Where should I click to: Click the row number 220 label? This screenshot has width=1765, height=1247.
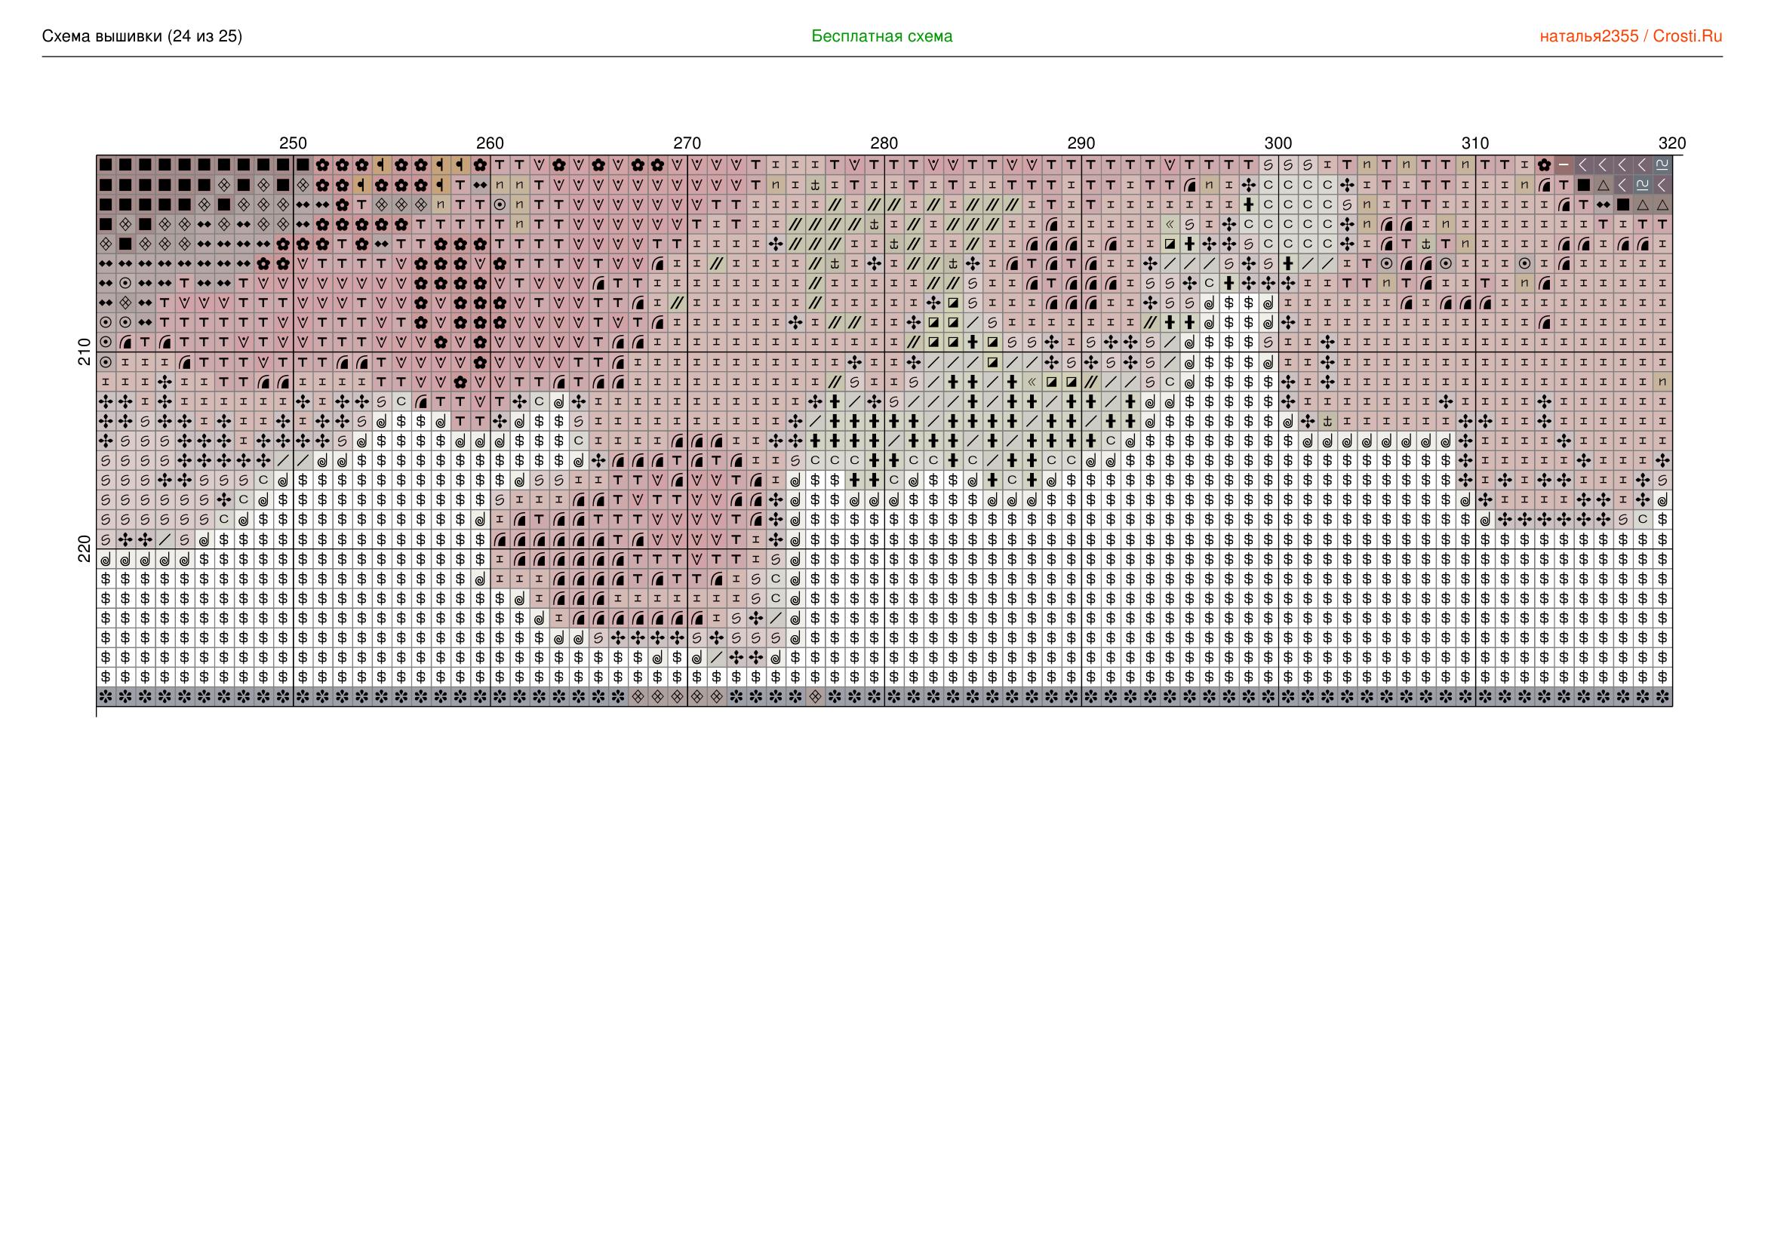coord(85,548)
